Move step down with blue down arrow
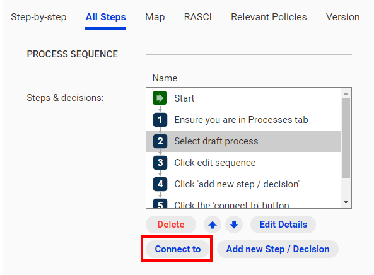The height and width of the screenshot is (275, 374). click(234, 225)
